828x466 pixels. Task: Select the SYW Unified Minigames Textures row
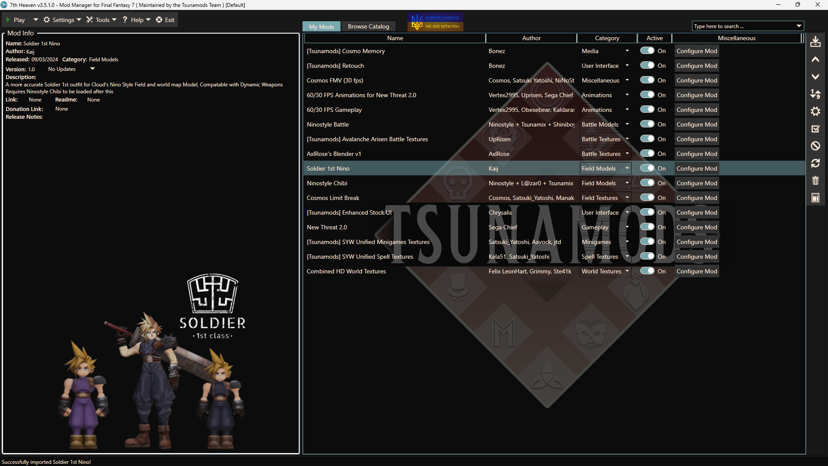[x=554, y=242]
